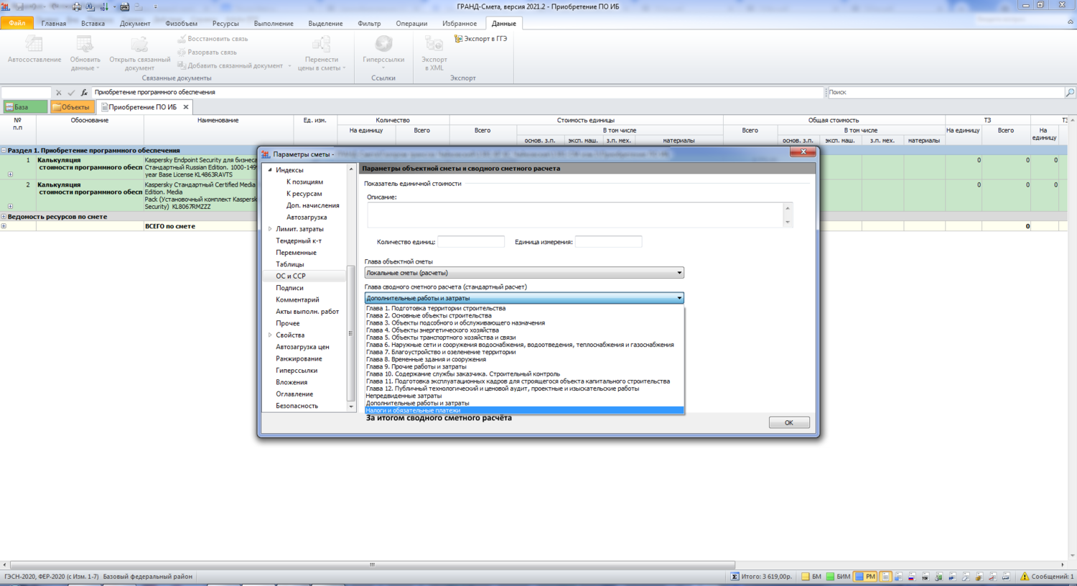1077x586 pixels.
Task: Click the Описание text area
Action: pyautogui.click(x=576, y=215)
